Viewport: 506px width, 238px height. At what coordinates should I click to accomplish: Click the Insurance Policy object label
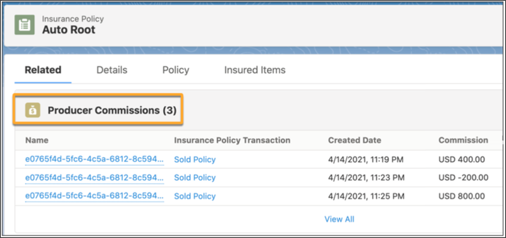click(x=73, y=19)
